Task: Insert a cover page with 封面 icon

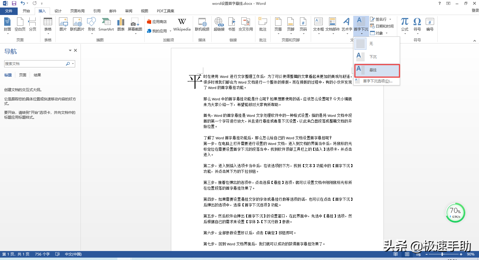Action: click(7, 24)
